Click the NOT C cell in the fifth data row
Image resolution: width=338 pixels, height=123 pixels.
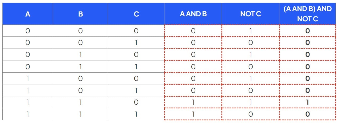tap(250, 79)
